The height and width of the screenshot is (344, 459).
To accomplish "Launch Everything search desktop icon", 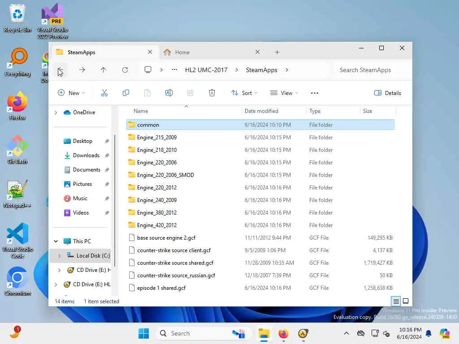I will [17, 62].
